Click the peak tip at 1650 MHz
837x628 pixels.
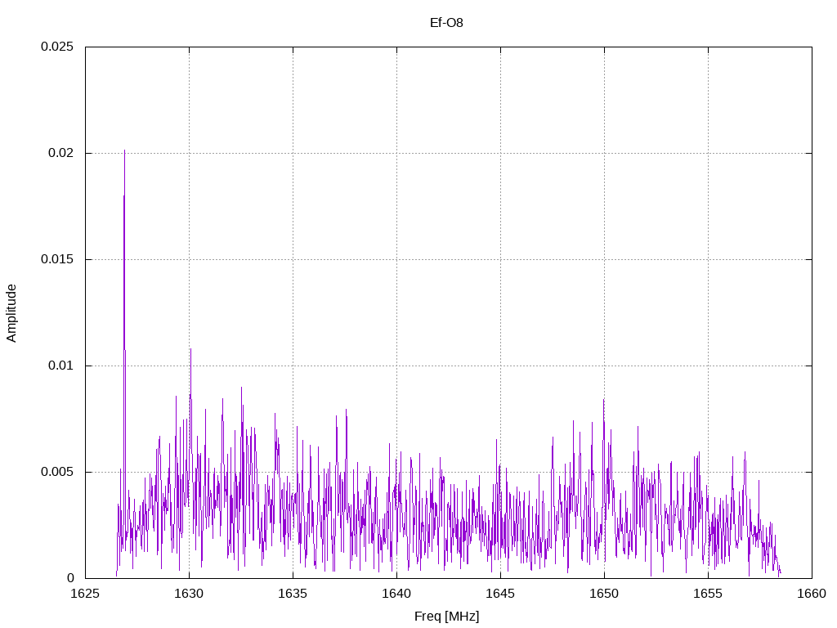(x=604, y=399)
